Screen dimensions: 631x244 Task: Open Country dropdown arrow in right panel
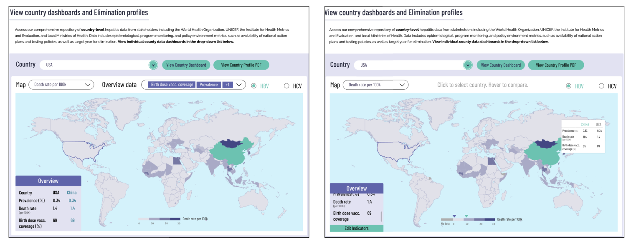pos(468,65)
